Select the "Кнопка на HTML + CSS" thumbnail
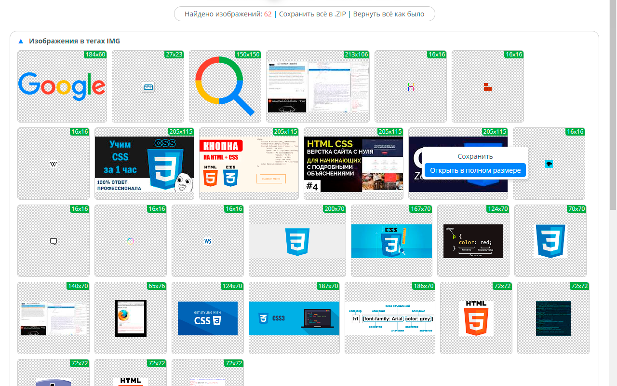 pos(249,164)
